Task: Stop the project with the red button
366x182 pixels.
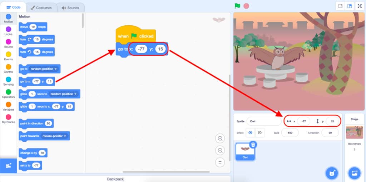Action: click(x=246, y=6)
